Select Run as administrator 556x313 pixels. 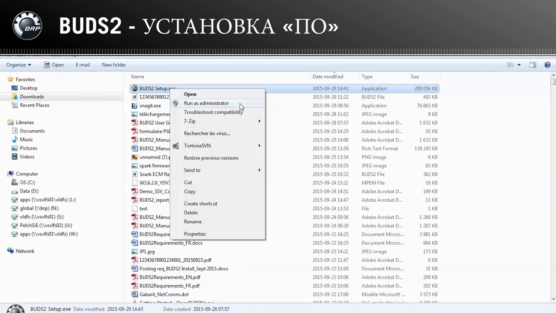click(x=217, y=103)
